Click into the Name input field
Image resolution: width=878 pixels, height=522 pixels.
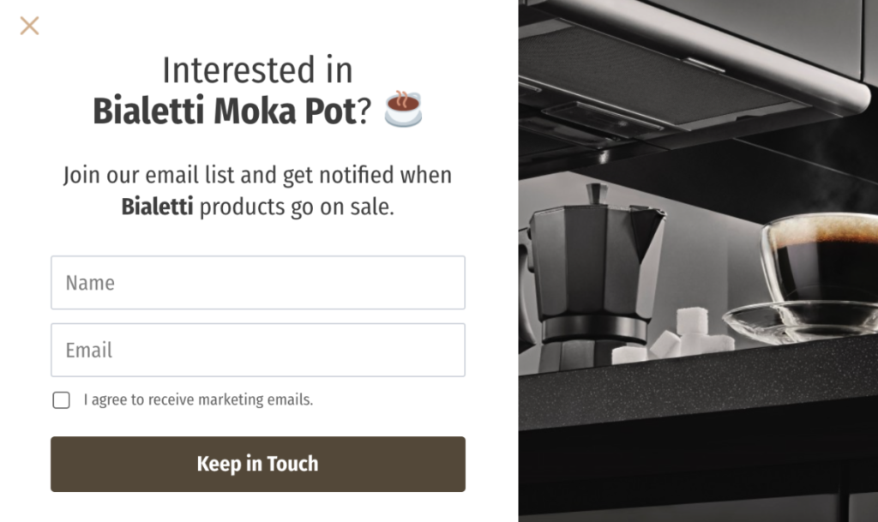click(x=257, y=283)
